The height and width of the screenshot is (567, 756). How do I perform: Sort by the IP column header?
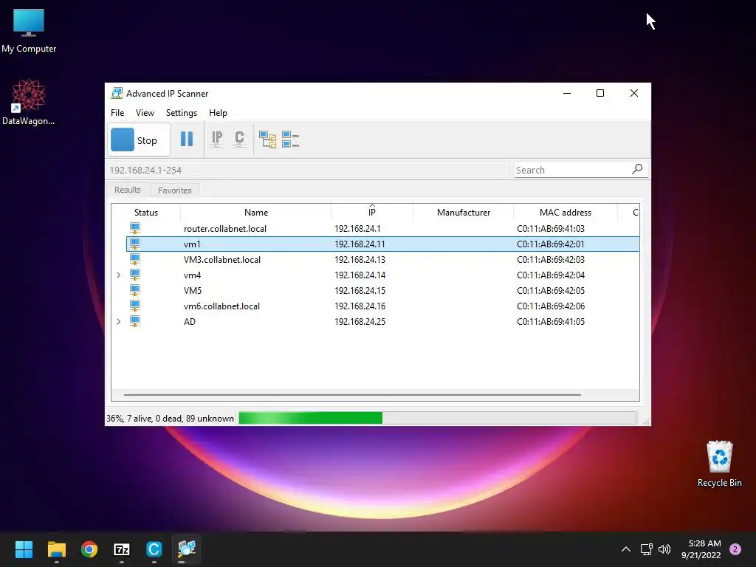pos(372,213)
